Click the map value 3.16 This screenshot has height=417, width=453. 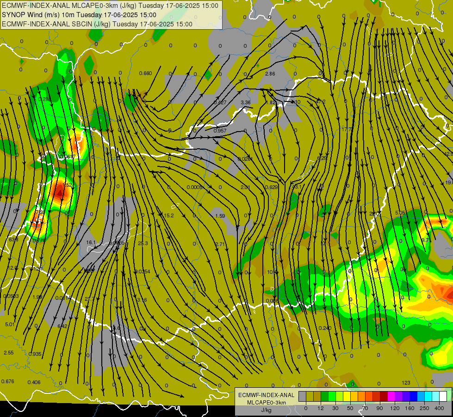point(142,300)
